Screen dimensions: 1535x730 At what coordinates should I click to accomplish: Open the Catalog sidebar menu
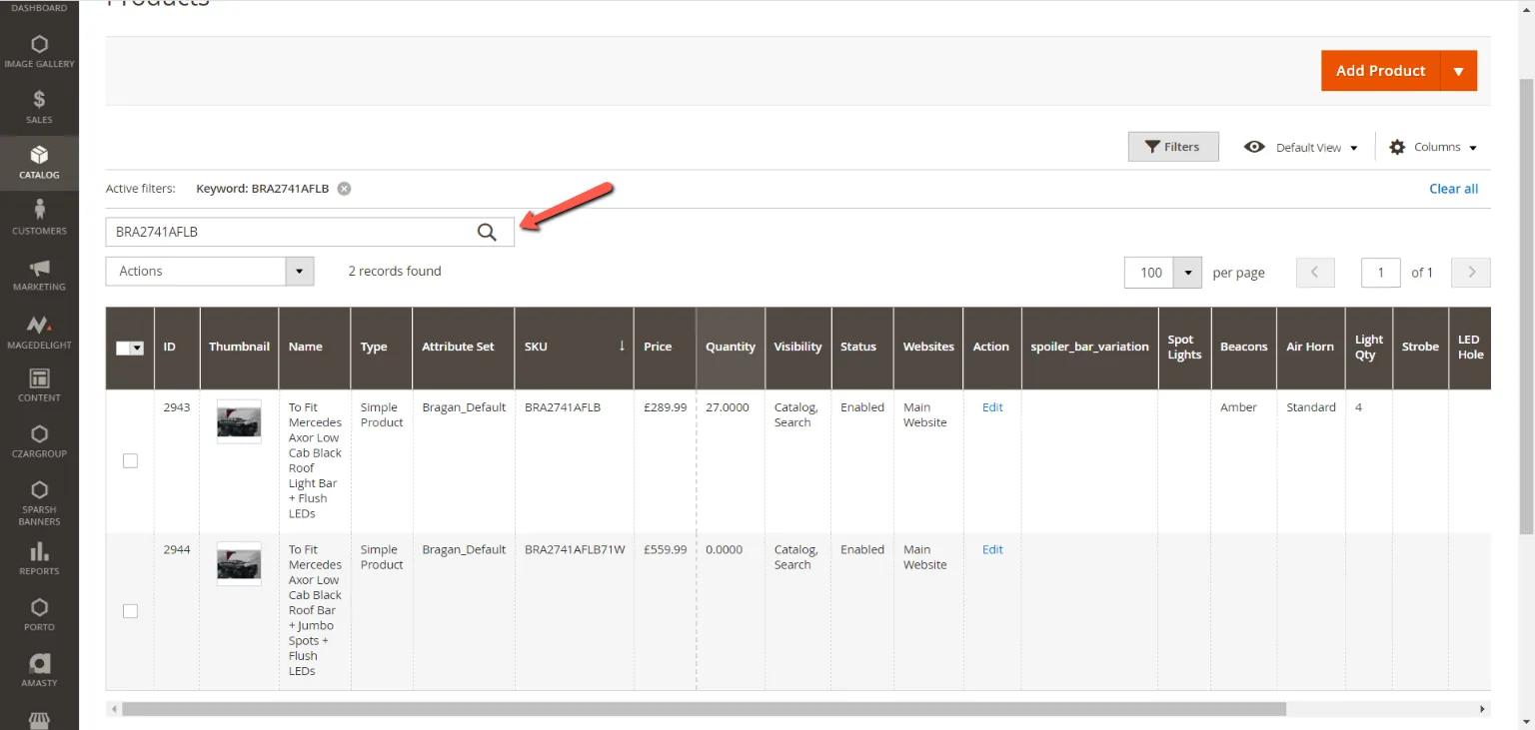(39, 163)
